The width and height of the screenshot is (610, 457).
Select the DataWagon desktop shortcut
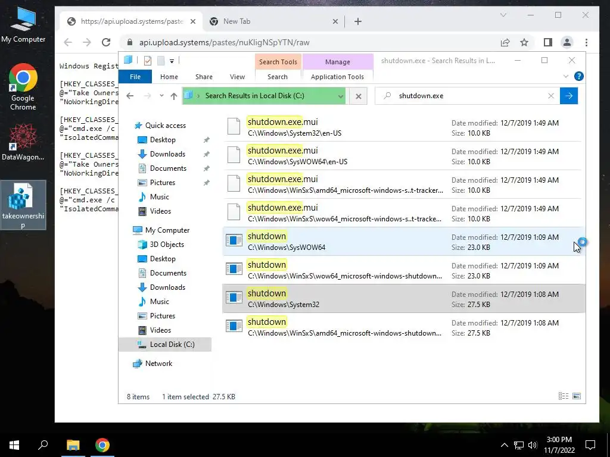[23, 142]
